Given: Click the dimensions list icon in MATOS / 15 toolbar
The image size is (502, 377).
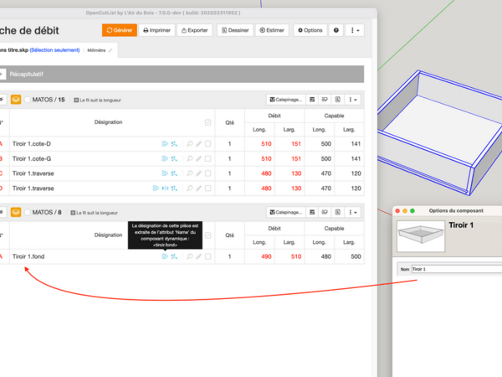Looking at the screenshot, I should 313,99.
